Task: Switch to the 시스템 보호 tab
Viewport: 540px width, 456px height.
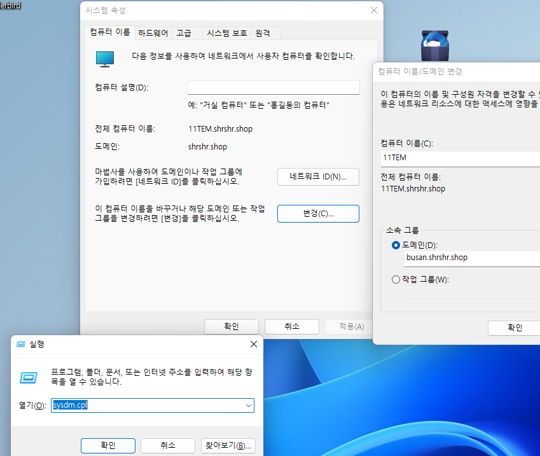Action: 226,33
